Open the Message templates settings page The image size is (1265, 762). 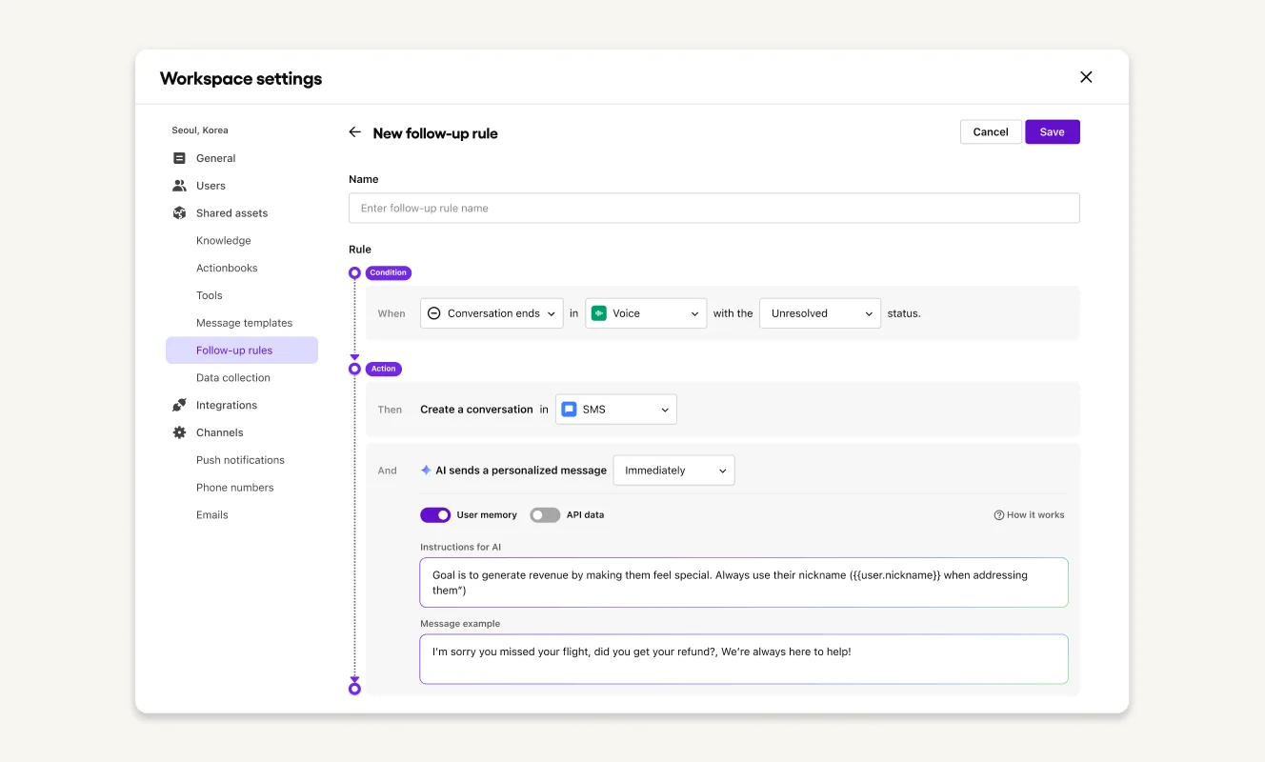pos(244,323)
